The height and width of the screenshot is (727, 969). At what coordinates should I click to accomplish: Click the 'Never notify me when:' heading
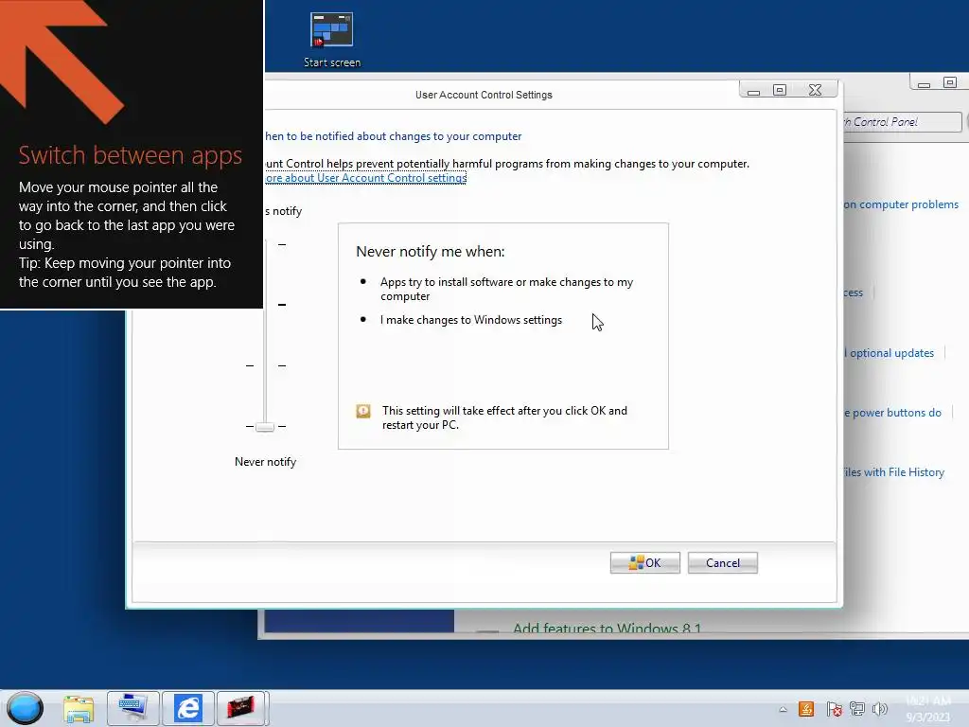pos(431,252)
